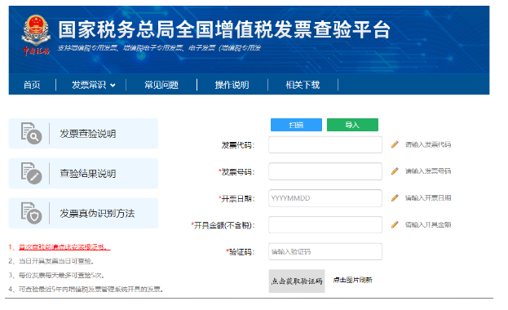Viewport: 508px width, 310px height.
Task: Click the document edit icon for 查验结果说明
Action: (32, 173)
